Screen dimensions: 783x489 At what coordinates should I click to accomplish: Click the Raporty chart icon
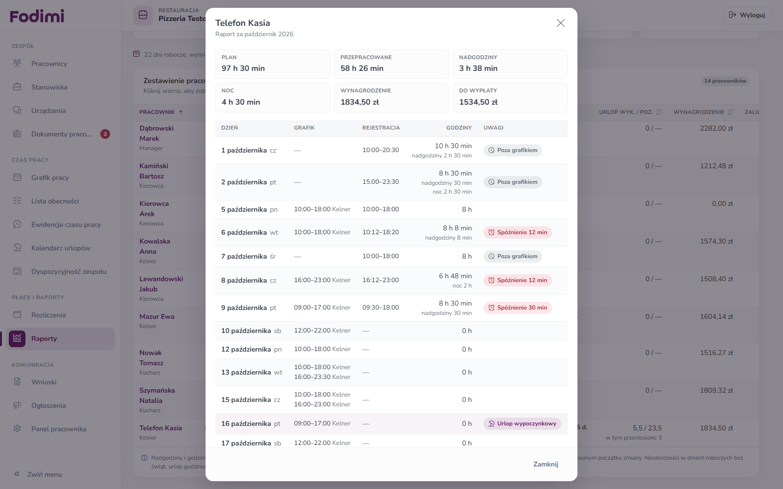pos(17,338)
